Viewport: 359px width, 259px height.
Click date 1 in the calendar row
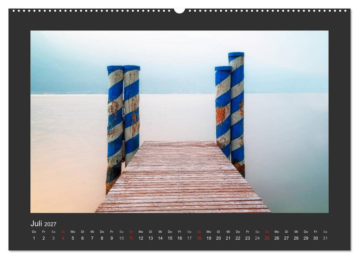coord(34,238)
